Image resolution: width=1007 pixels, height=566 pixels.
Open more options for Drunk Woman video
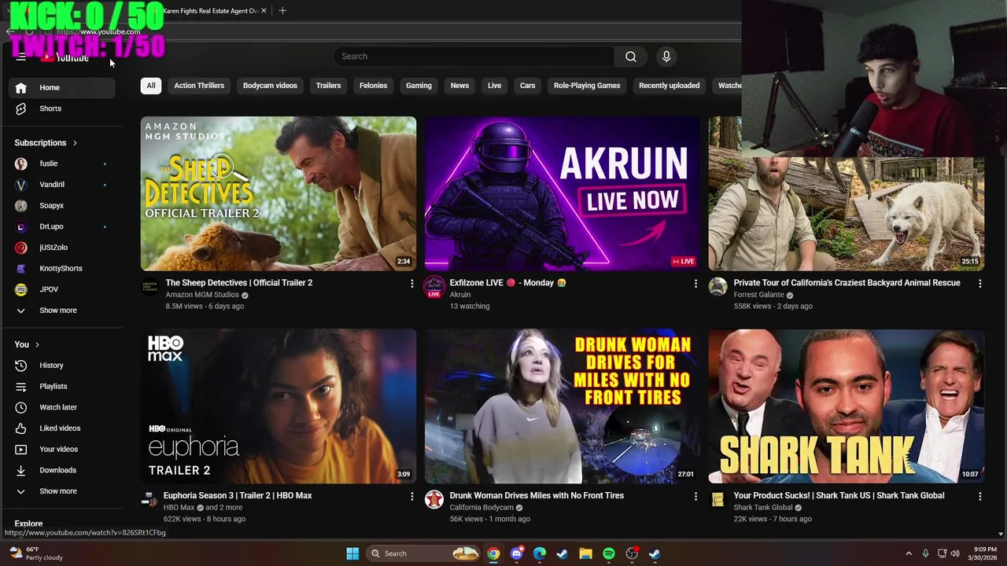695,496
